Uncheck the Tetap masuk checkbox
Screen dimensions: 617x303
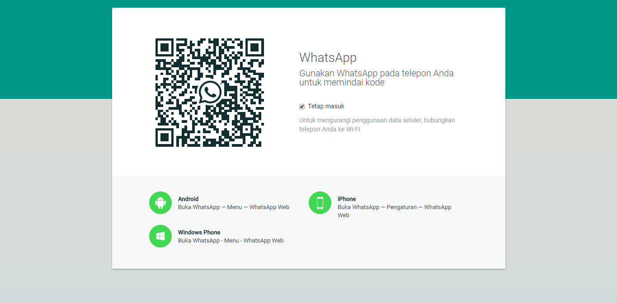click(x=302, y=107)
